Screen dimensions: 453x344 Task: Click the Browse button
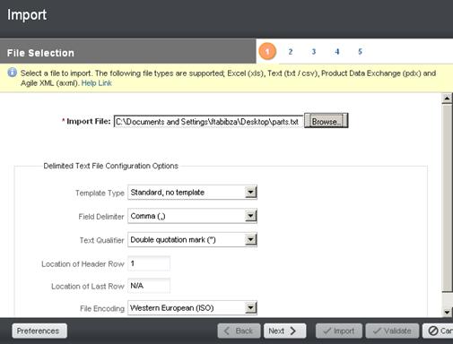coord(326,121)
